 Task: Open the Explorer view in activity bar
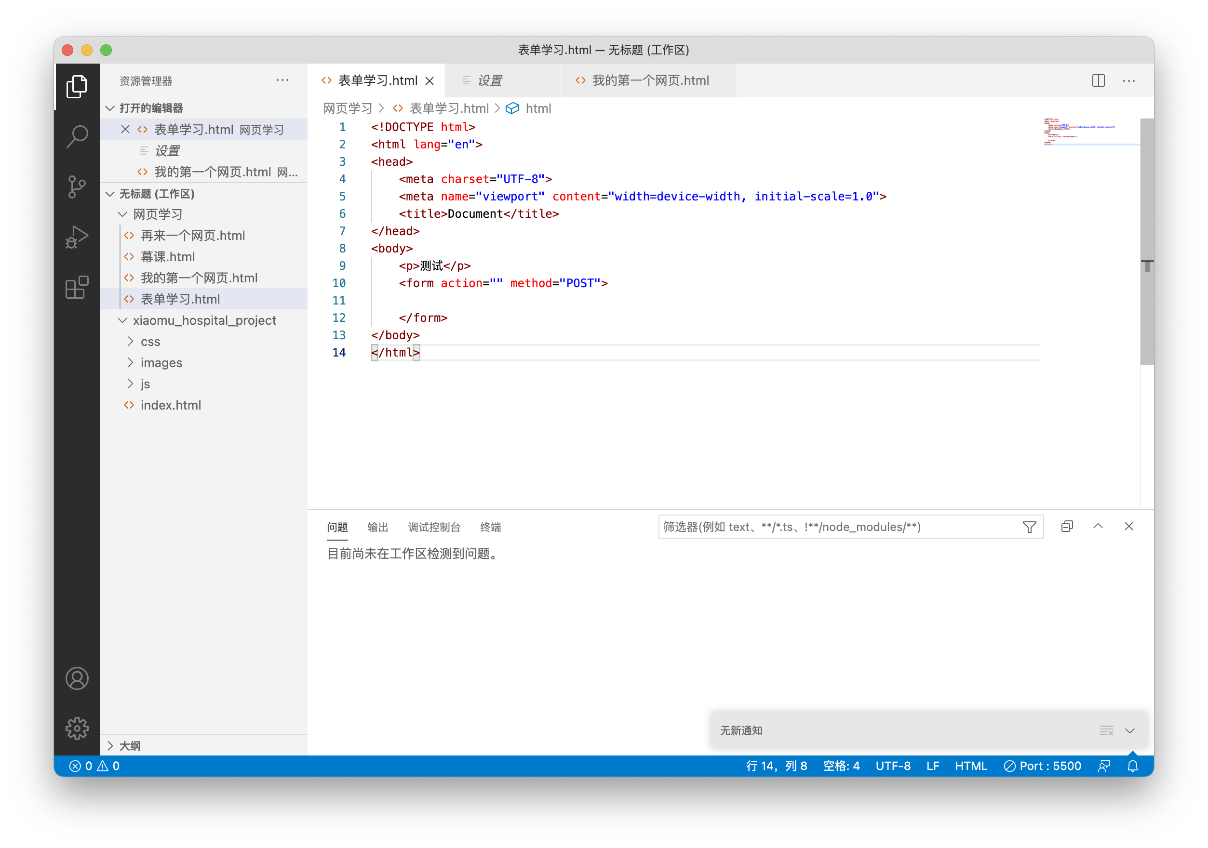(x=77, y=86)
